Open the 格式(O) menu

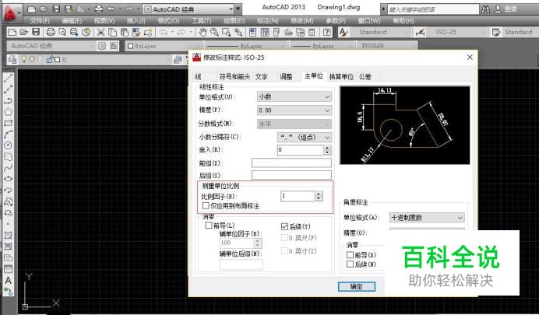pos(168,21)
